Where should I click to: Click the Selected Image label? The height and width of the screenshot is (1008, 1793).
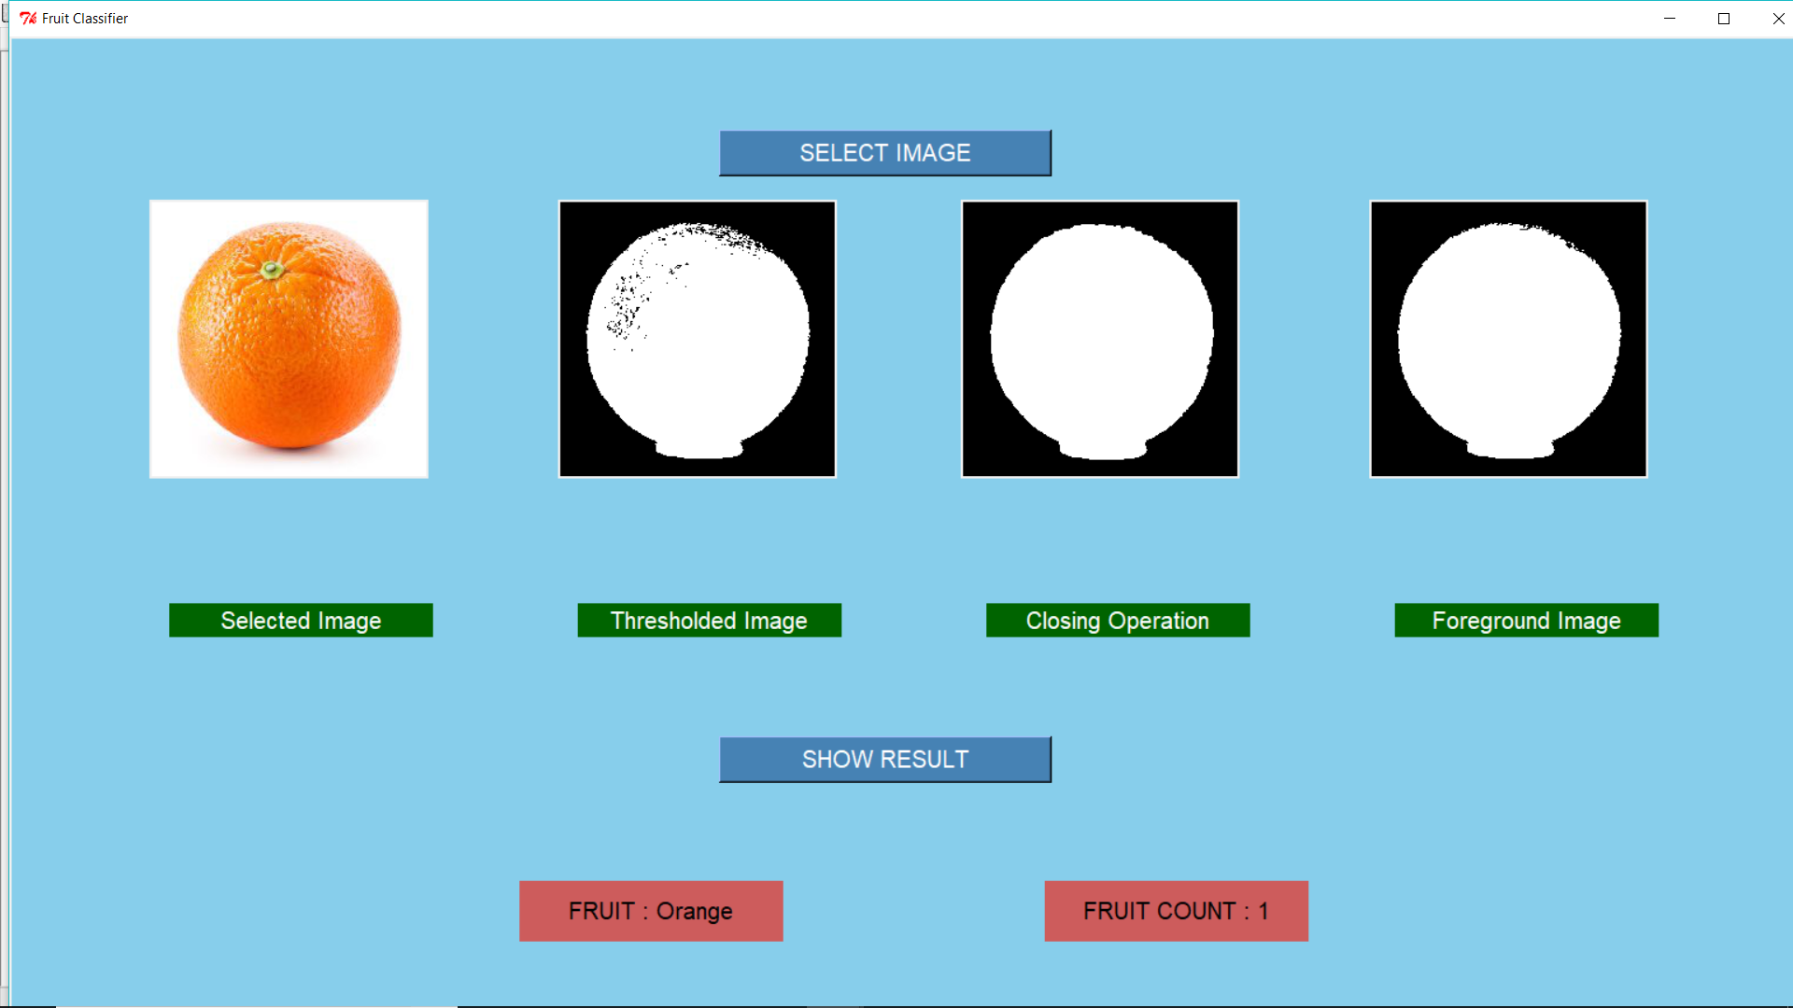tap(300, 620)
